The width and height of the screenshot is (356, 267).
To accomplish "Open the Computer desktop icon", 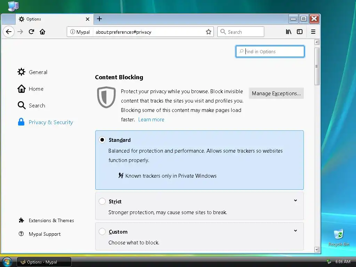I will [13, 6].
